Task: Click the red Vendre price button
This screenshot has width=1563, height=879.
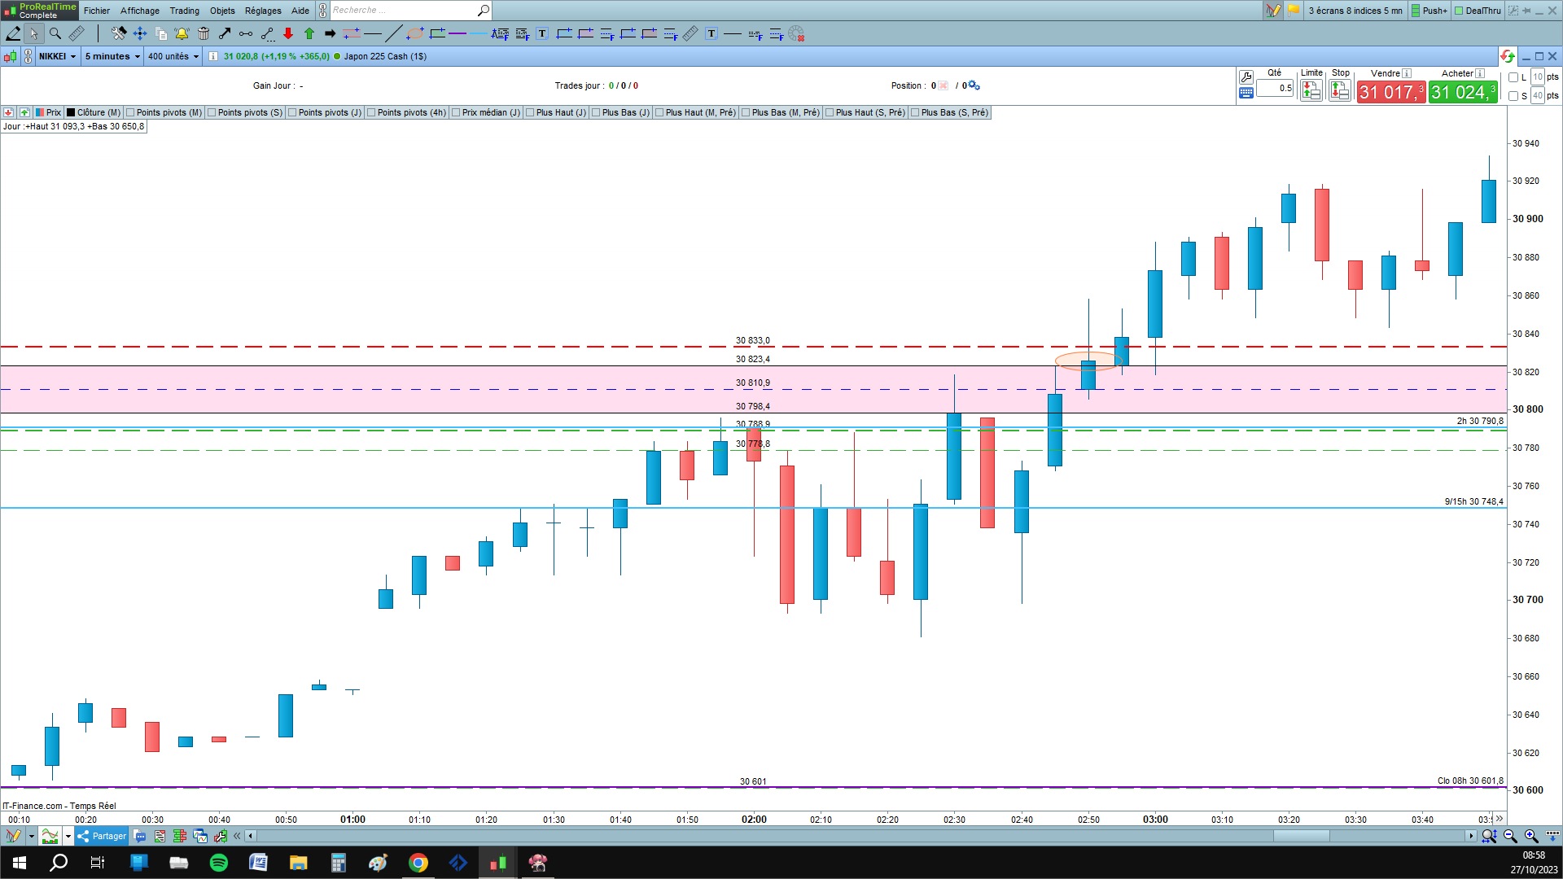Action: pyautogui.click(x=1390, y=92)
